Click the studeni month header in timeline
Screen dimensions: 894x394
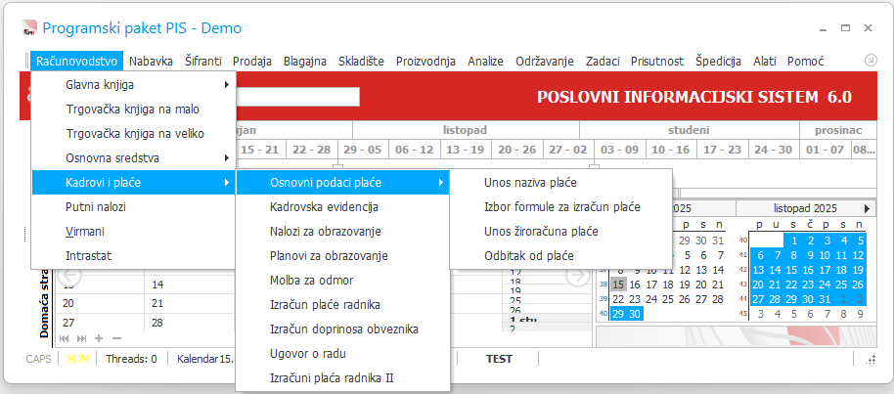689,130
